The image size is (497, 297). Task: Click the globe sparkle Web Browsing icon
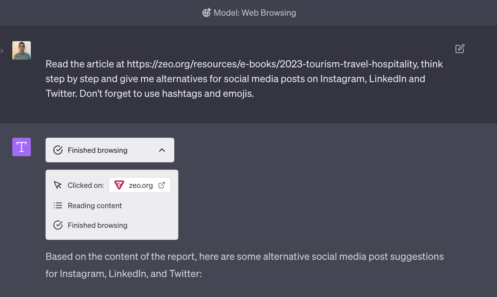click(x=206, y=13)
